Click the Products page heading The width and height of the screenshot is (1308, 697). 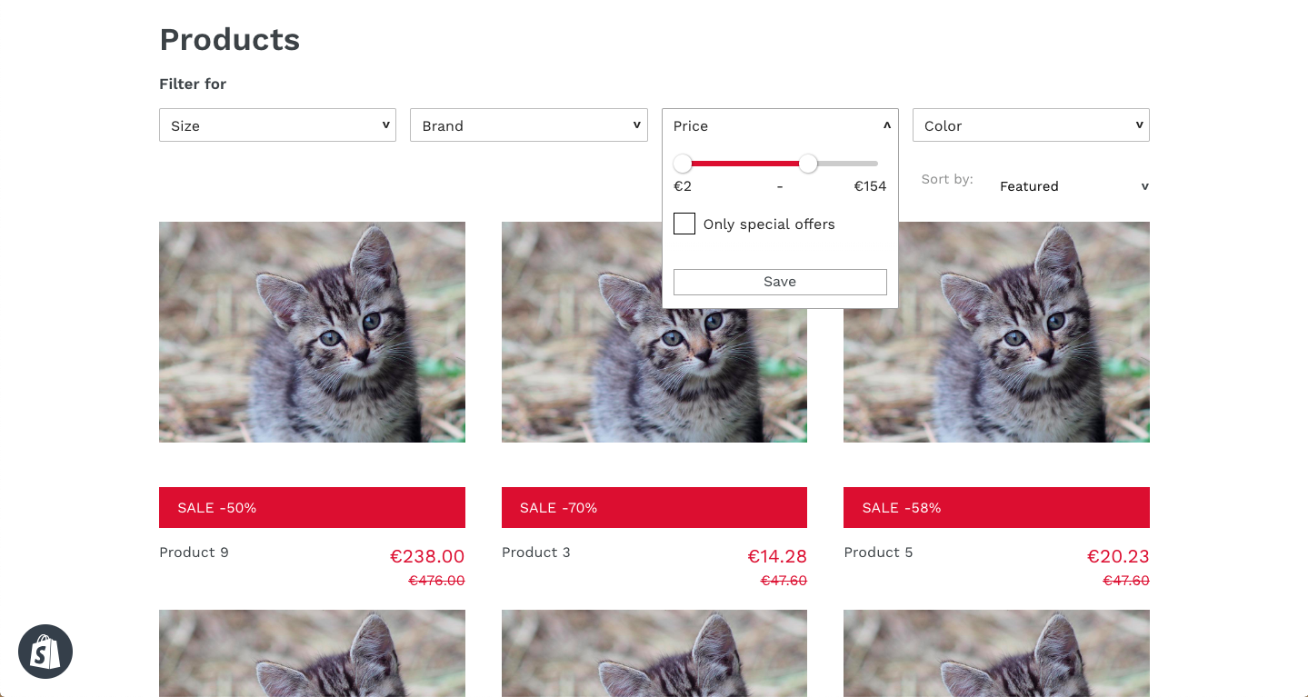(x=229, y=40)
